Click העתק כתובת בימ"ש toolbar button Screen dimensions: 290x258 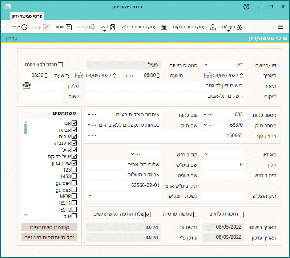pos(144,27)
